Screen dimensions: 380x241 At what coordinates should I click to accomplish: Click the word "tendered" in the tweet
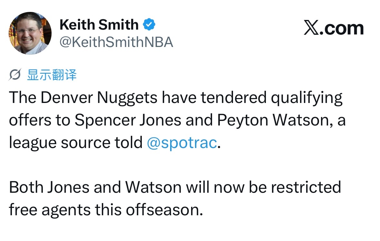pyautogui.click(x=234, y=97)
